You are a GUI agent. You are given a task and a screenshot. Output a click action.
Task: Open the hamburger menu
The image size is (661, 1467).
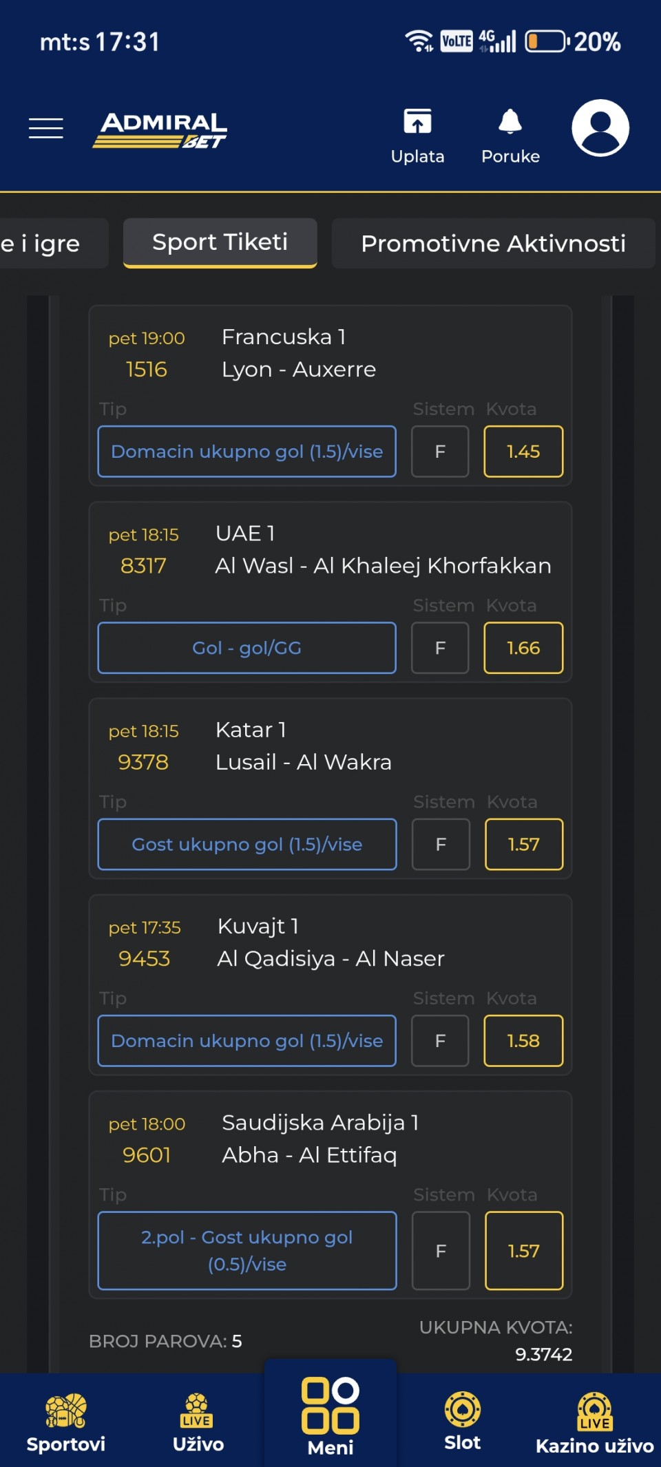click(46, 128)
